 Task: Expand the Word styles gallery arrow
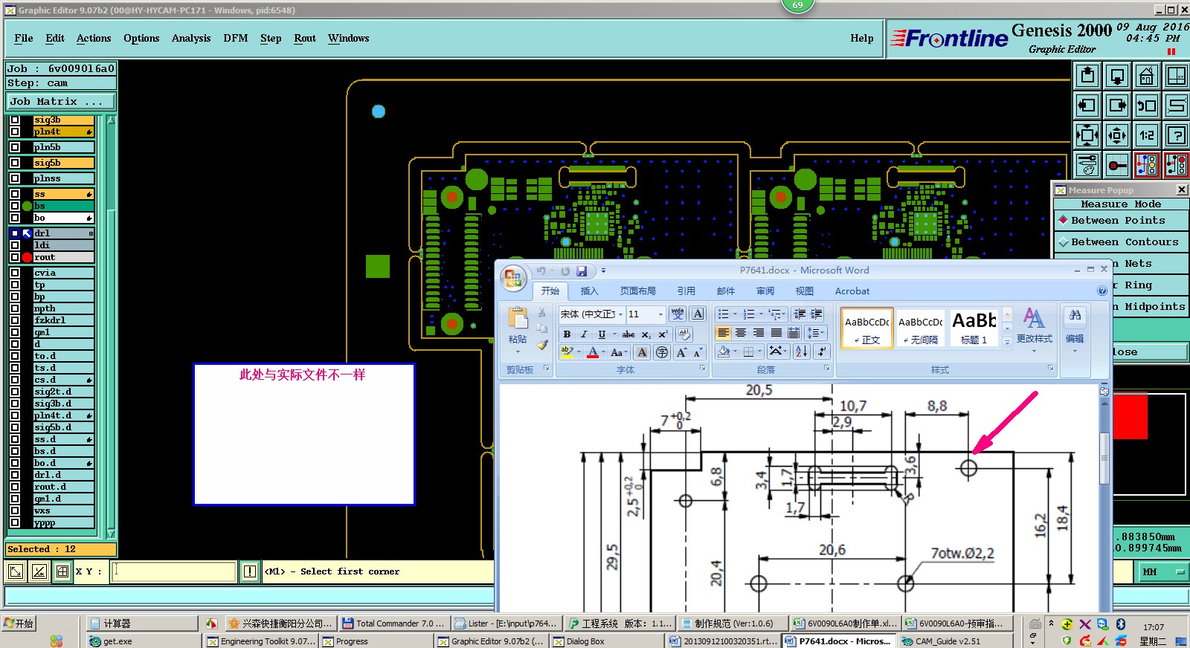coord(1008,343)
